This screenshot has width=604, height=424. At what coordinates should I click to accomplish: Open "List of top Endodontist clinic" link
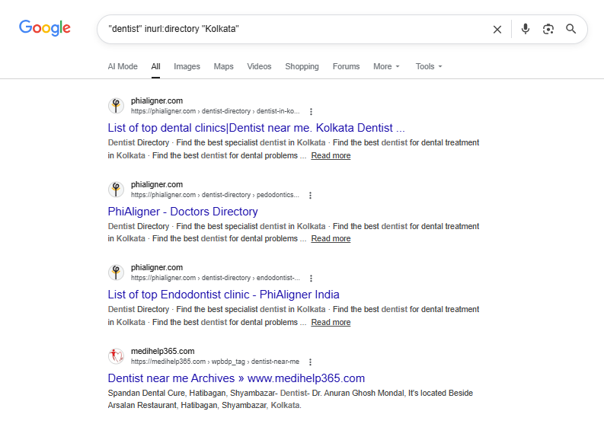click(223, 295)
